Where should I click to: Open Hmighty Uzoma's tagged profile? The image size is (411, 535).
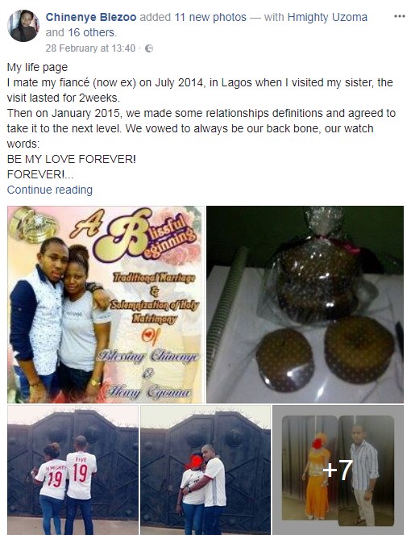(x=327, y=17)
